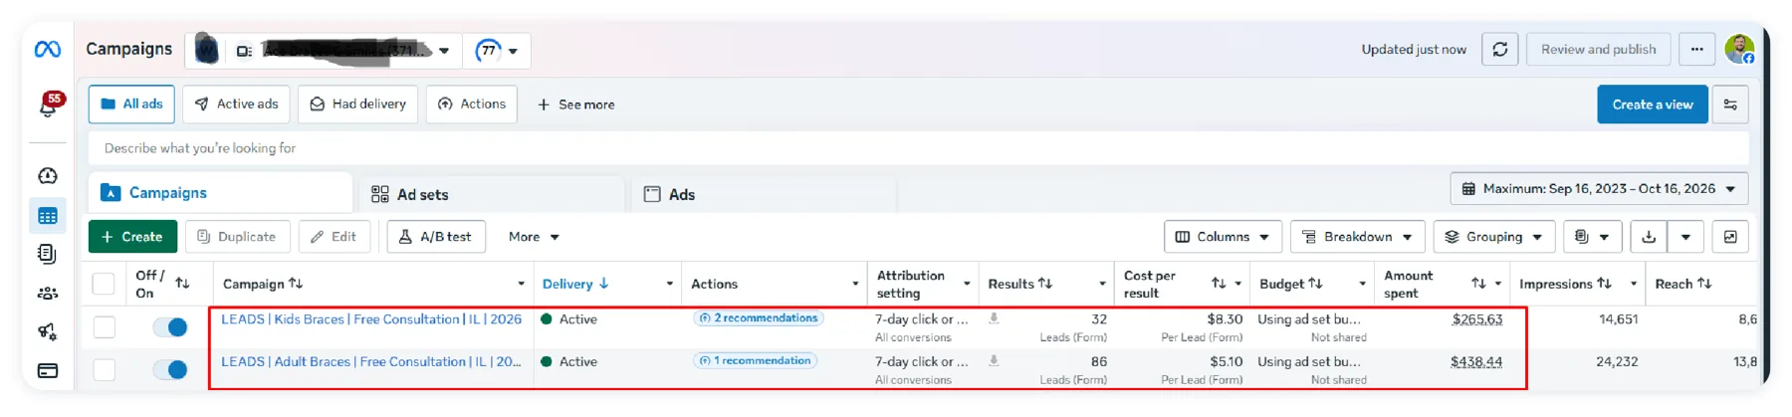The image size is (1792, 417).
Task: Select the Actions view
Action: tap(472, 104)
